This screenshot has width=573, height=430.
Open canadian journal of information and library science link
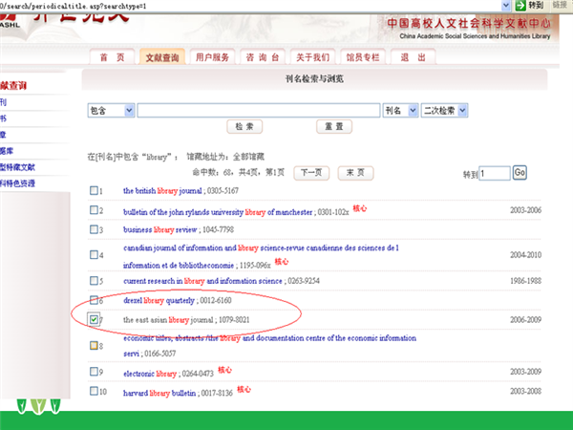(261, 256)
